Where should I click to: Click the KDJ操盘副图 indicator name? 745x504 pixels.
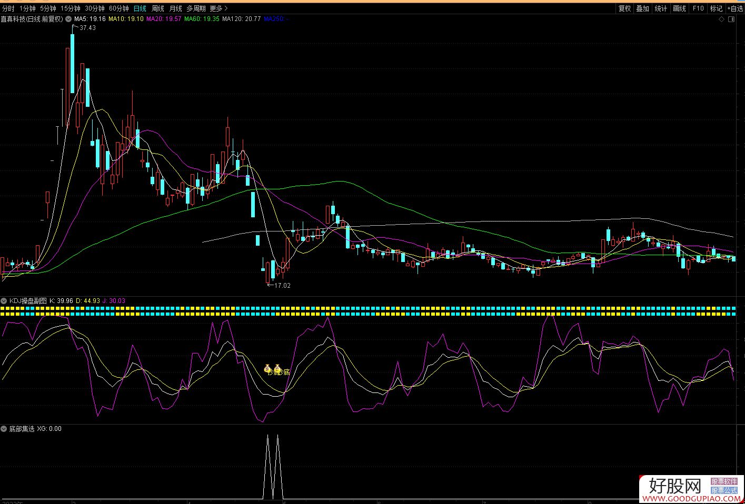[28, 301]
